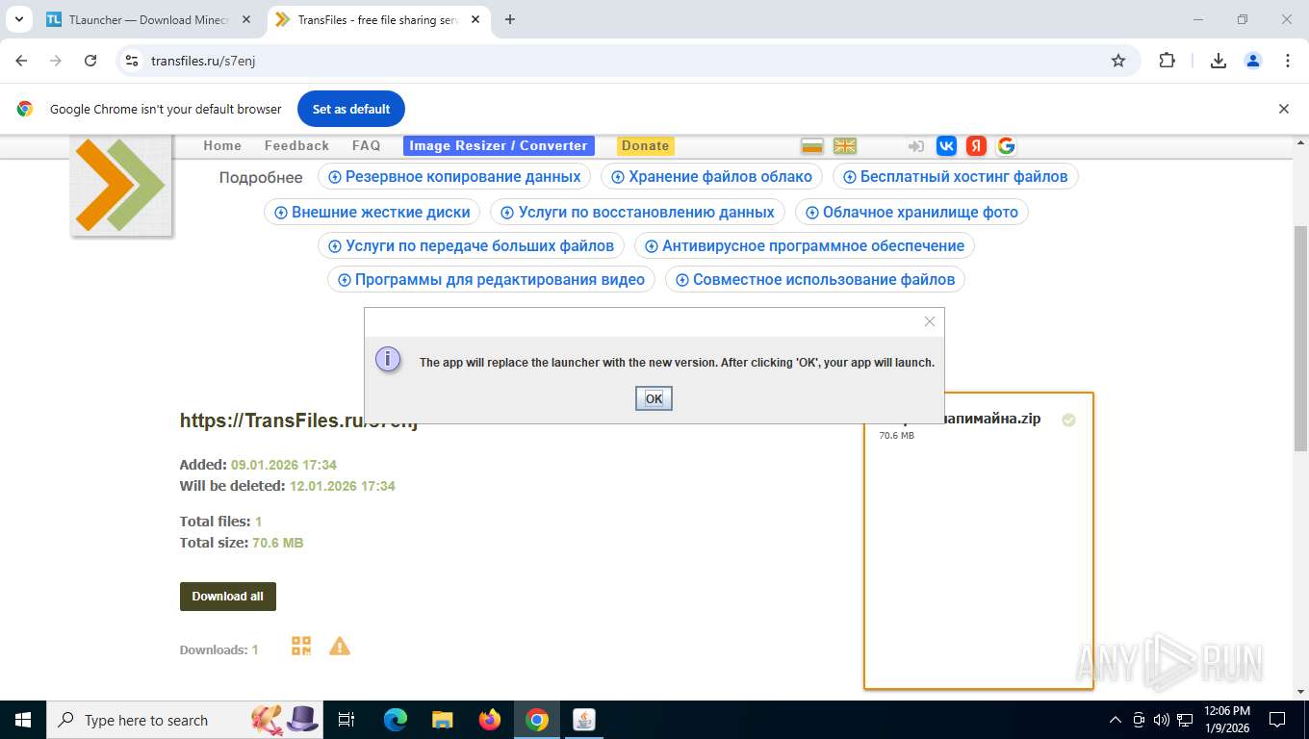This screenshot has height=739, width=1309.
Task: Click the warning report triangle icon
Action: (x=340, y=646)
